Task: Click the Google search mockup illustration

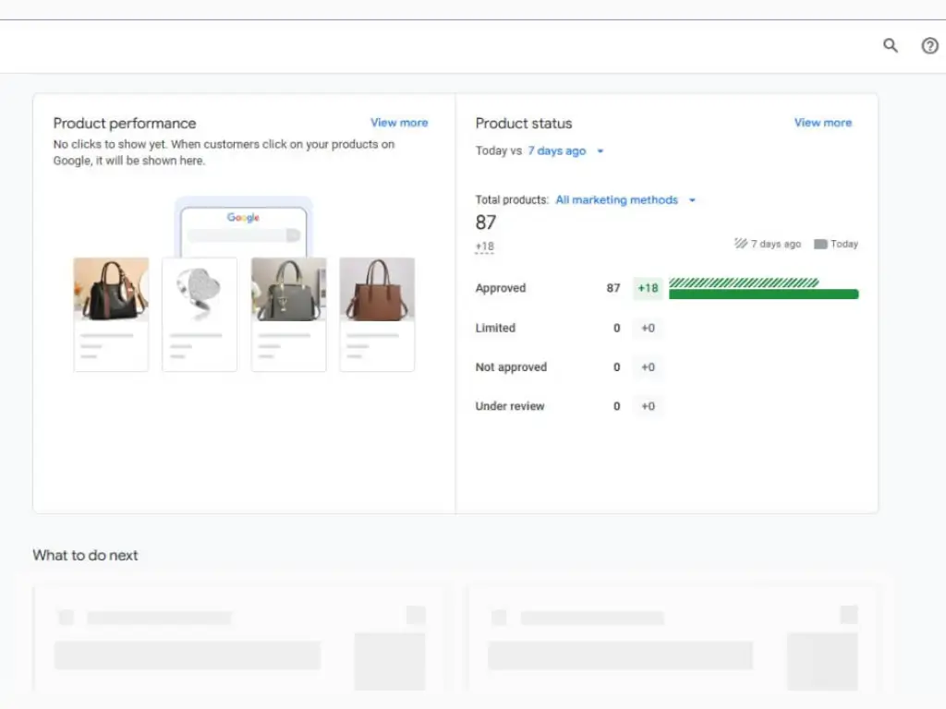Action: click(x=243, y=227)
